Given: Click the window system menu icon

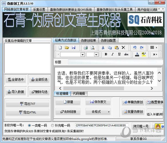Looking at the screenshot, I should pyautogui.click(x=4, y=3).
